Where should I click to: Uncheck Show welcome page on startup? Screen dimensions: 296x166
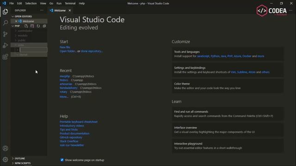[62, 160]
